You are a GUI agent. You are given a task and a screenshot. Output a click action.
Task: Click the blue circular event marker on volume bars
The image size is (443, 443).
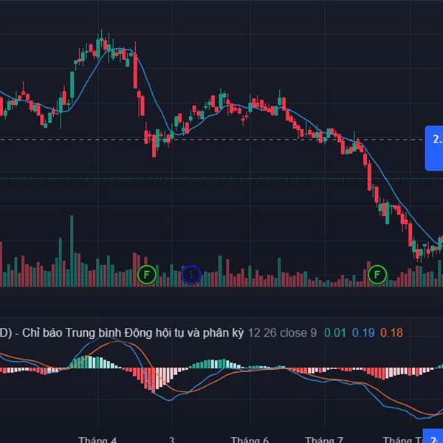[191, 275]
